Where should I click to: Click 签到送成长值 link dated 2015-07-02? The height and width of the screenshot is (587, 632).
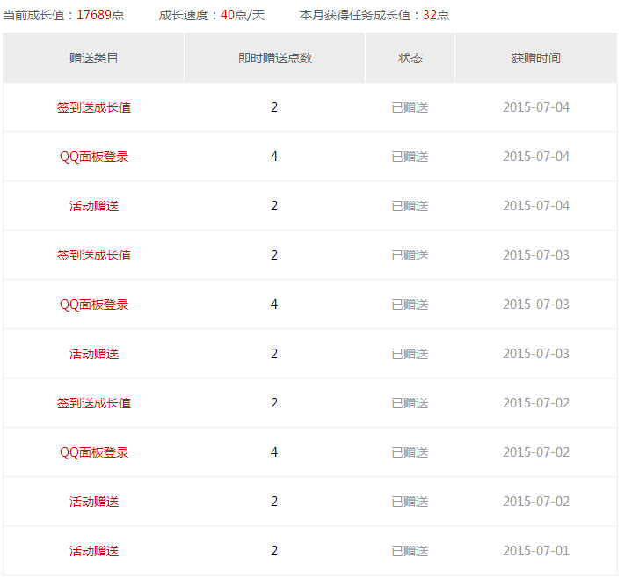click(94, 403)
